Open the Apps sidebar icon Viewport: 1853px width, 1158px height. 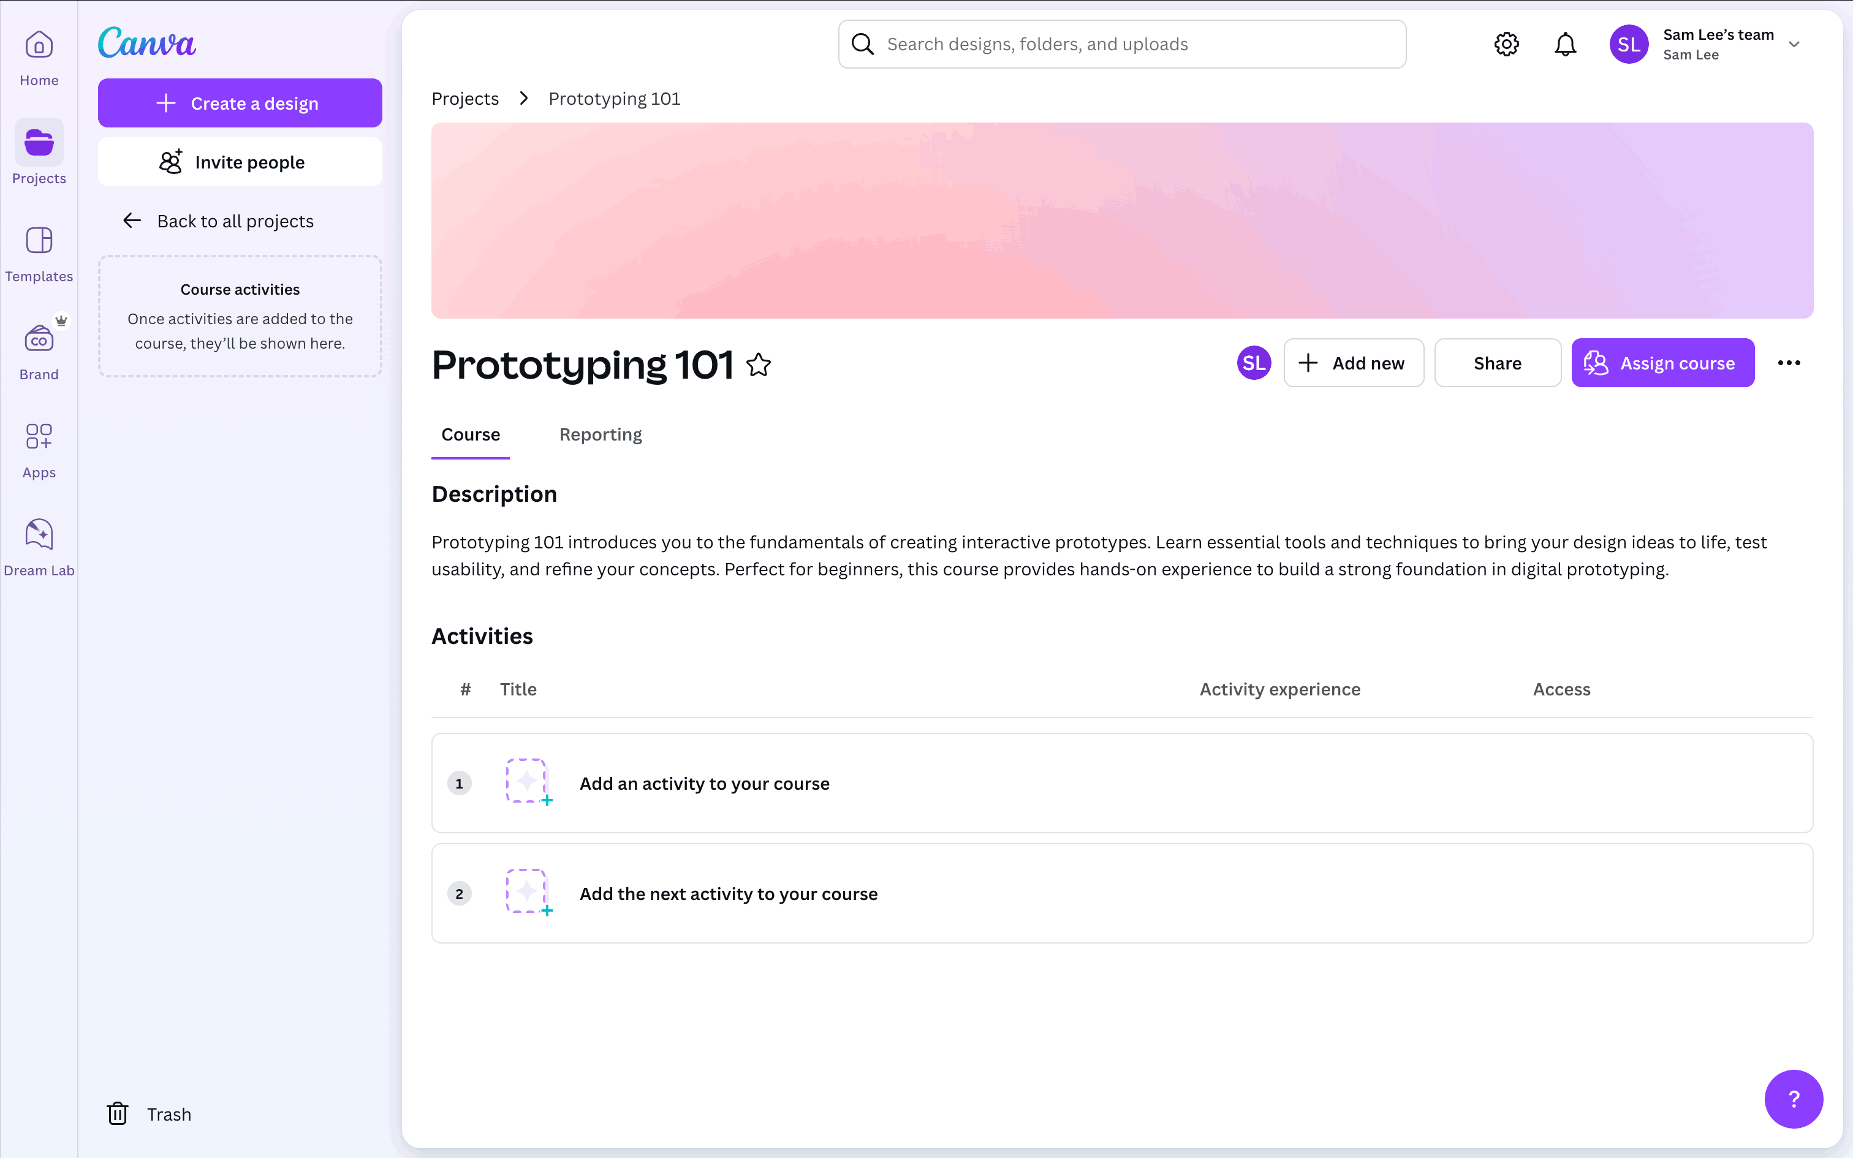[39, 450]
